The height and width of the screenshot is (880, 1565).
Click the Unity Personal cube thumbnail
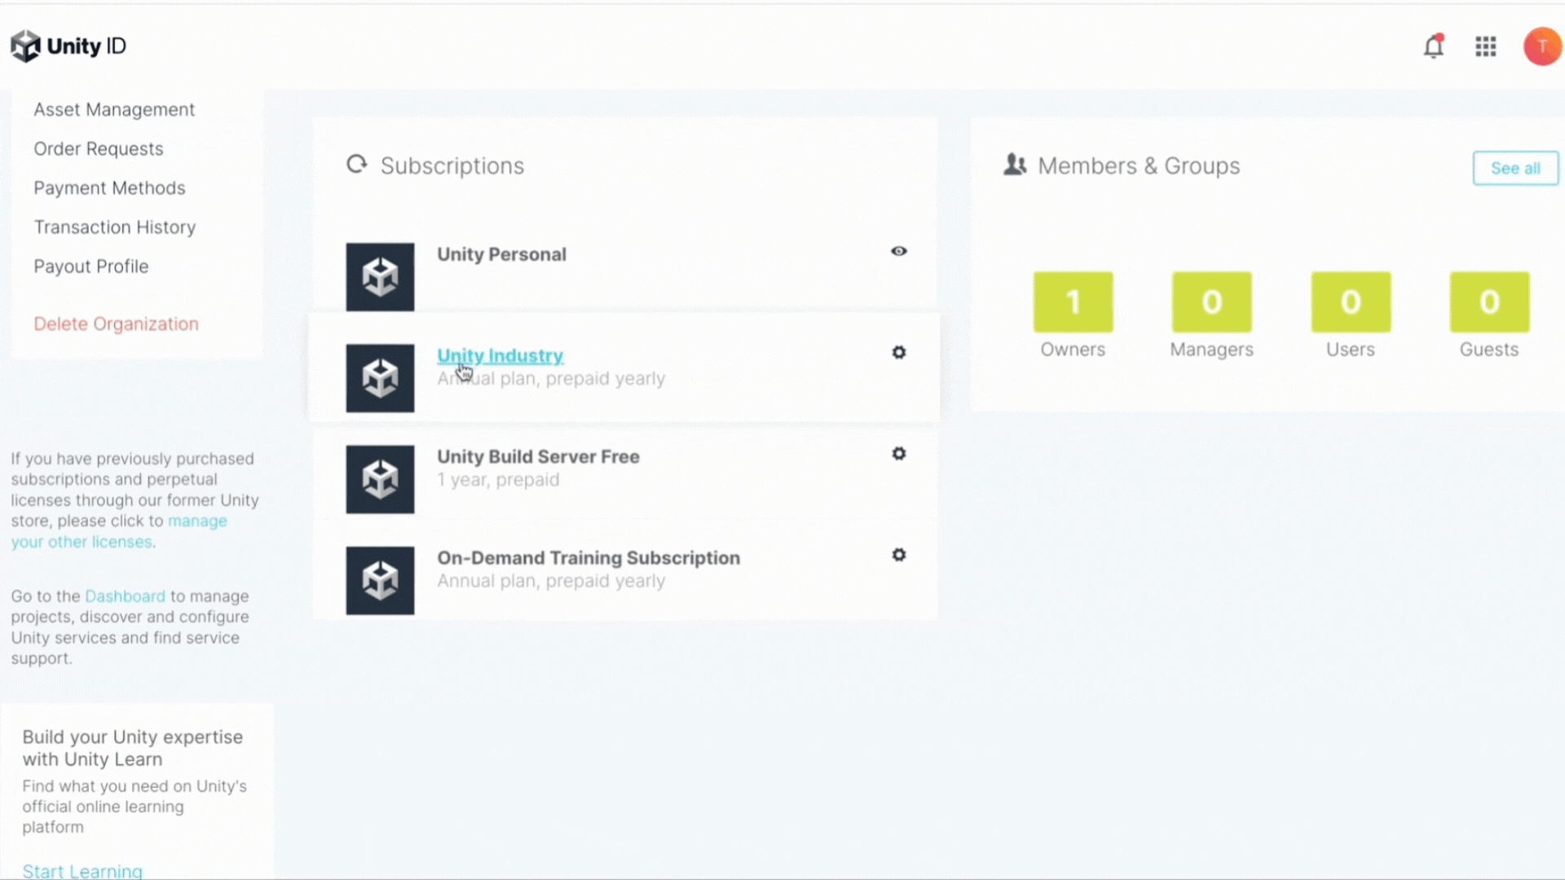[x=380, y=277]
